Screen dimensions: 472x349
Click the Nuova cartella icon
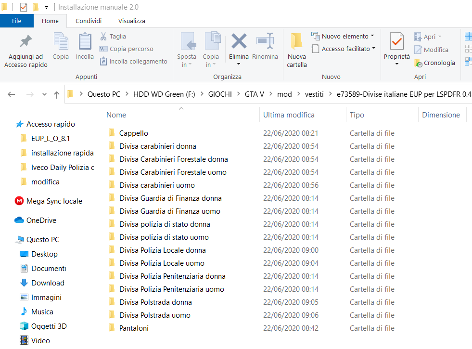297,42
